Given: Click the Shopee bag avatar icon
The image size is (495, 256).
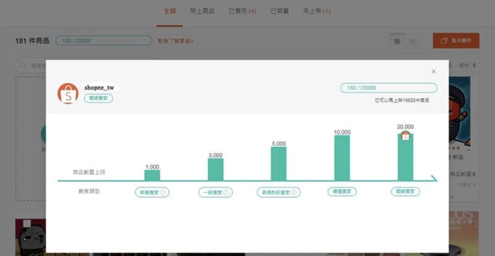Looking at the screenshot, I should point(68,94).
